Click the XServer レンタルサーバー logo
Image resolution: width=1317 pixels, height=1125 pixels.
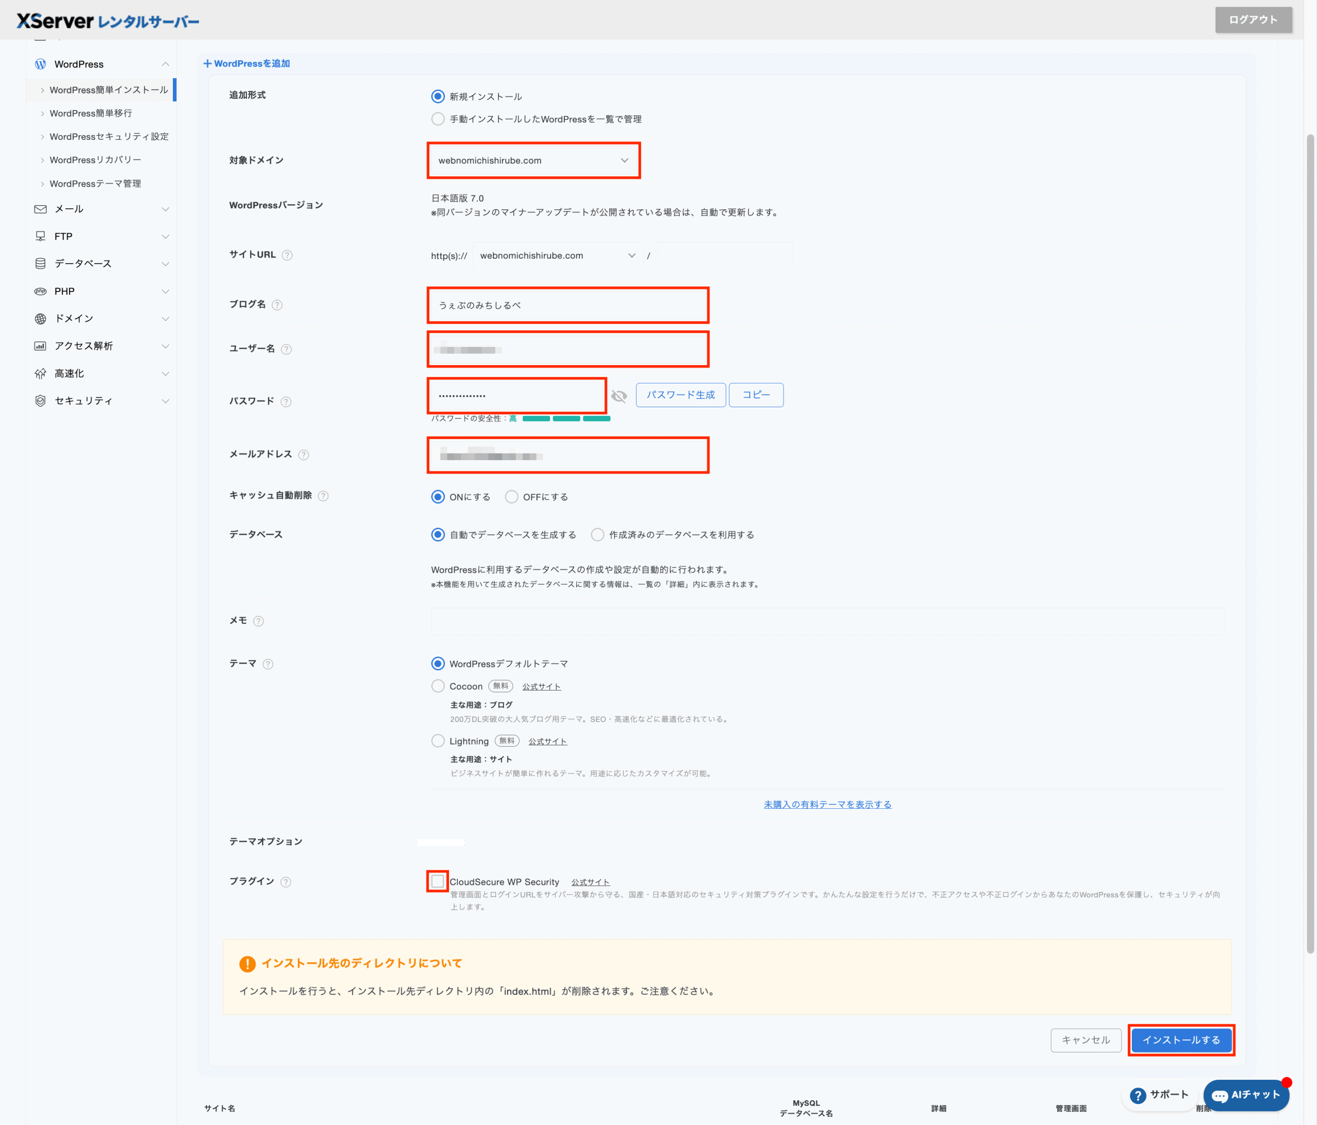108,21
